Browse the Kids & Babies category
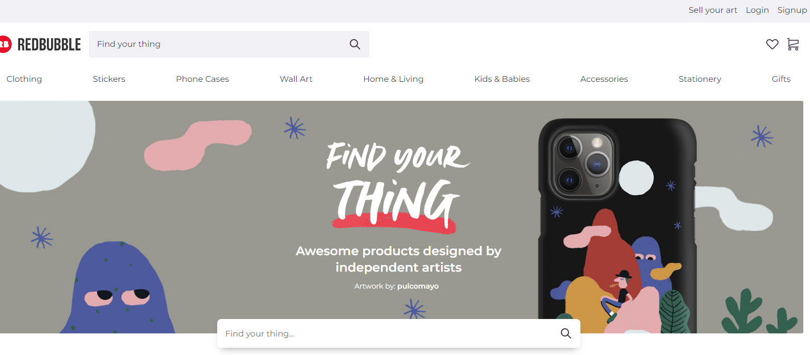Screen dimensions: 810x355 502,79
